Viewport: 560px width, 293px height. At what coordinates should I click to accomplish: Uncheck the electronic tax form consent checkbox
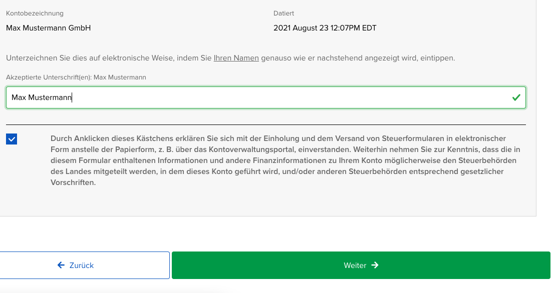(12, 139)
